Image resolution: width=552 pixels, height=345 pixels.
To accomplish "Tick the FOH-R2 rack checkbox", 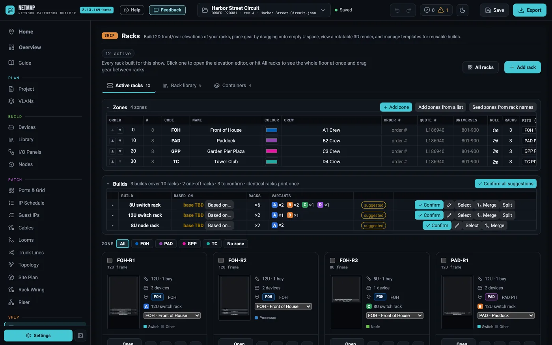I will coord(221,261).
